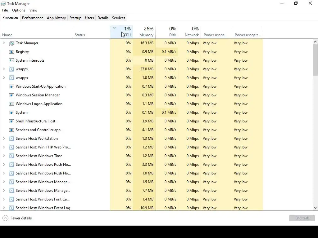Select the Processes tab
The height and width of the screenshot is (238, 318).
pos(10,17)
